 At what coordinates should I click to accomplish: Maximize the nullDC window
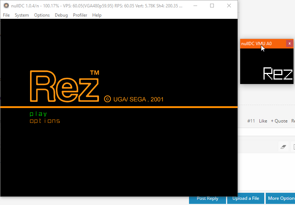tap(212, 6)
